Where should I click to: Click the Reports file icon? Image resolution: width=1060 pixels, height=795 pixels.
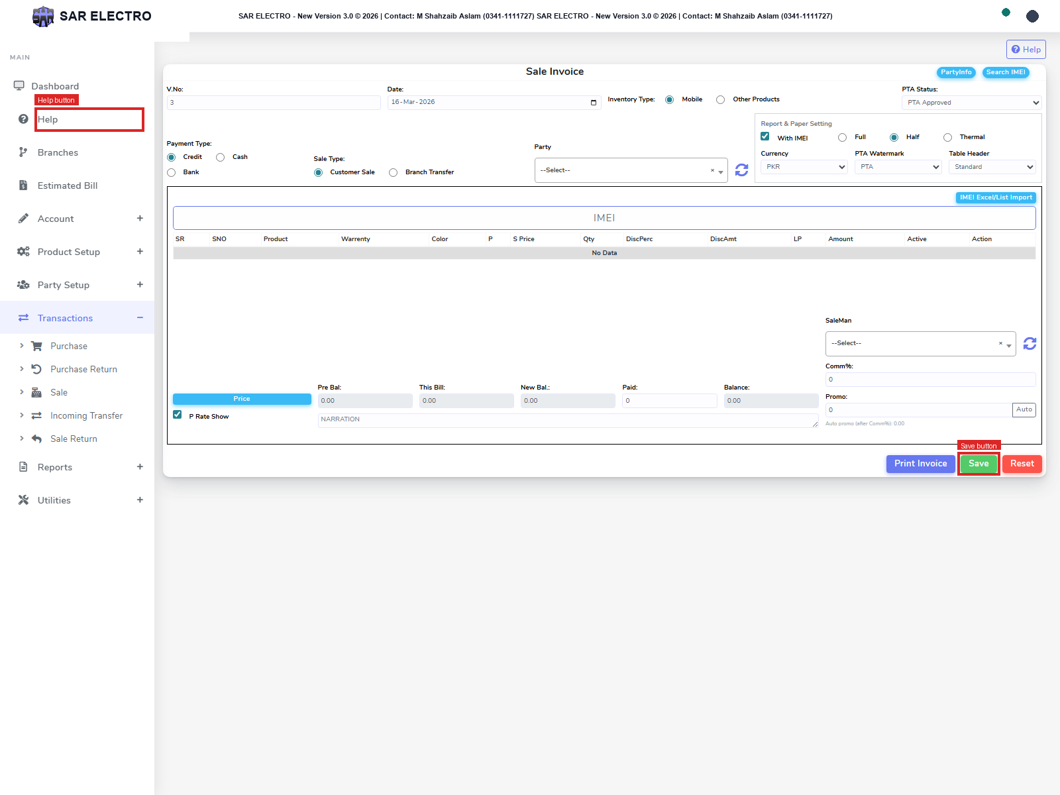click(x=23, y=466)
